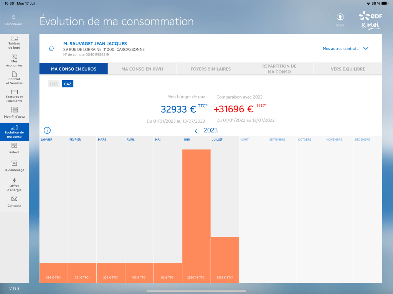Open the VERS E.QUILIBRE tab
This screenshot has height=294, width=393.
click(x=348, y=69)
